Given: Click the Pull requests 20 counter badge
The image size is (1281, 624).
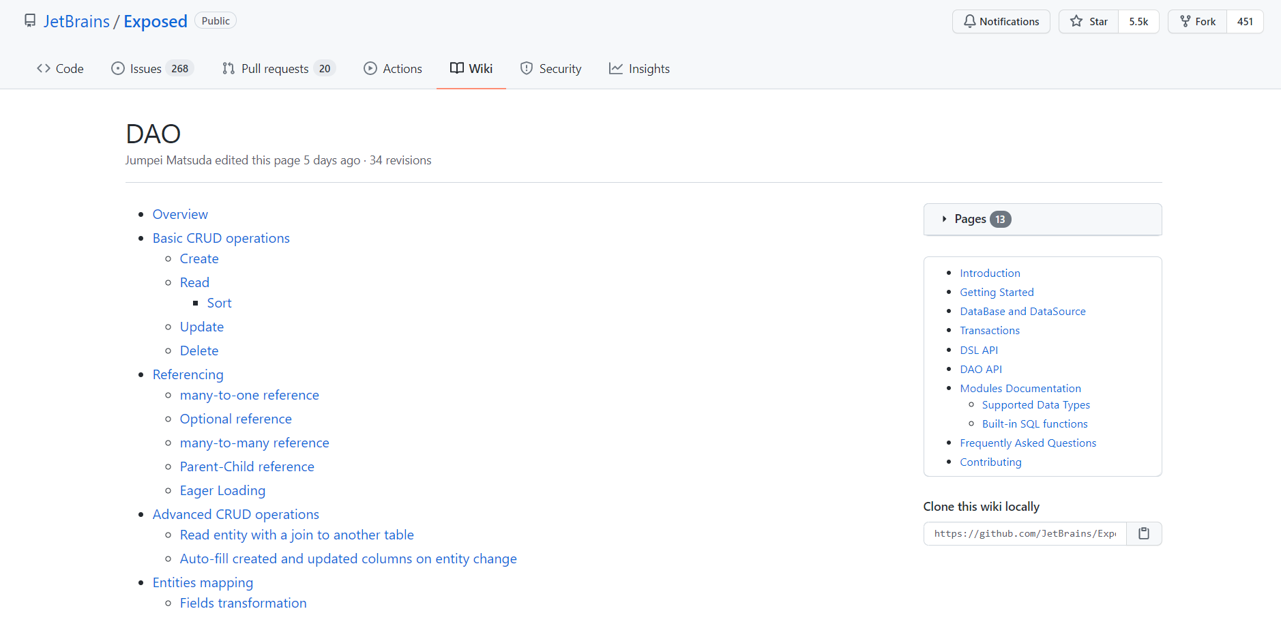Looking at the screenshot, I should (325, 68).
